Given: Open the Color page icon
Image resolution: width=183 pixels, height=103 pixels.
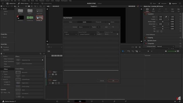Looking at the screenshot, I should point(103,101).
